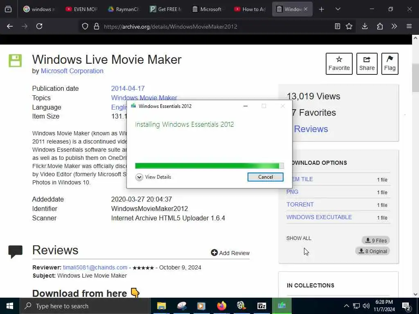Open the Firefox downloads panel
Image resolution: width=419 pixels, height=314 pixels.
tap(365, 26)
